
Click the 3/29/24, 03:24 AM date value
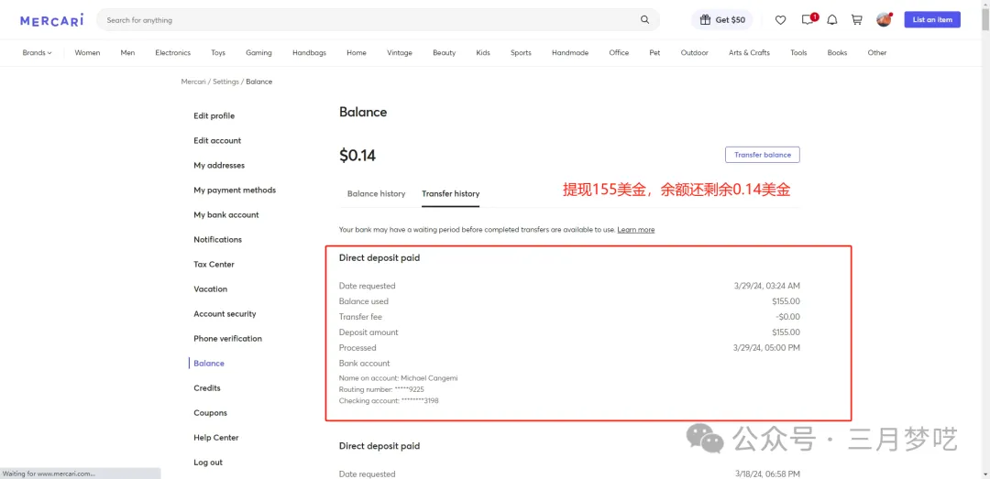click(766, 286)
